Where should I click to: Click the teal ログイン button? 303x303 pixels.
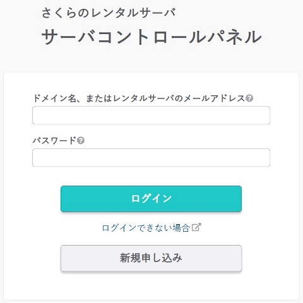click(151, 199)
